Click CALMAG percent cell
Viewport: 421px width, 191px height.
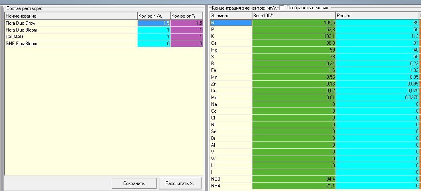click(x=187, y=37)
